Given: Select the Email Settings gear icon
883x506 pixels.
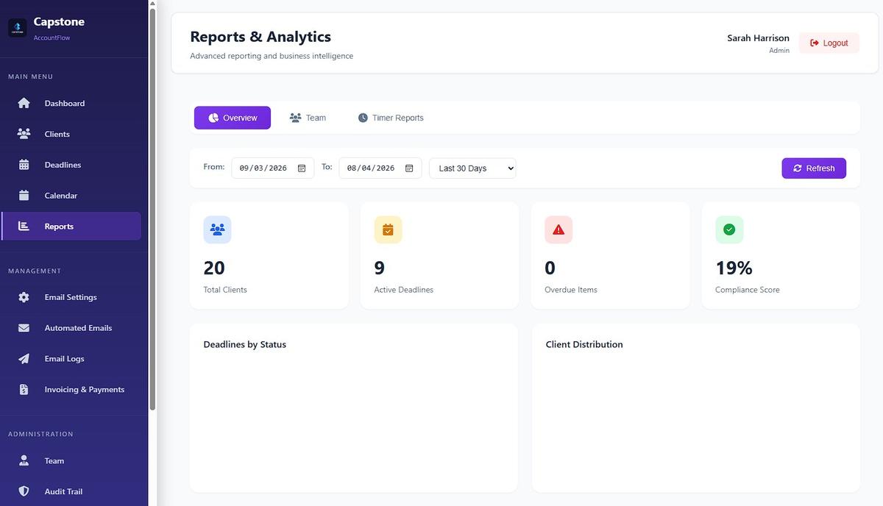Looking at the screenshot, I should pos(23,297).
